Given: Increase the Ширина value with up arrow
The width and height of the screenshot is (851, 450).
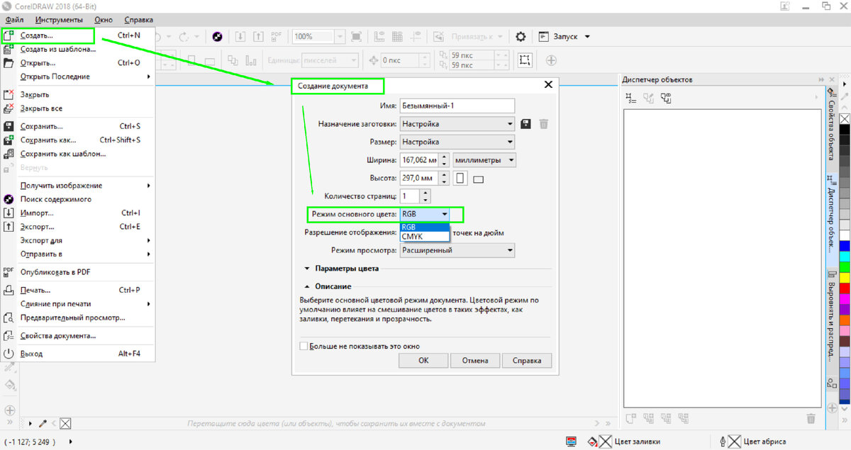Looking at the screenshot, I should [445, 157].
